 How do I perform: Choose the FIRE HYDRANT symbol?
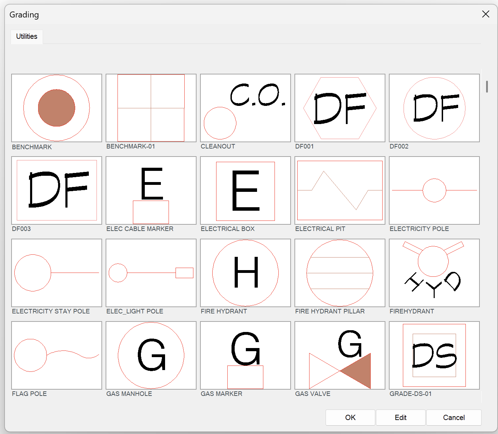246,273
